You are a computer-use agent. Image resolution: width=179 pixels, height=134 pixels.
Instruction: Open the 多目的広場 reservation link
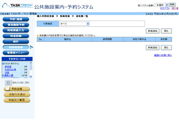[x=10, y=69]
